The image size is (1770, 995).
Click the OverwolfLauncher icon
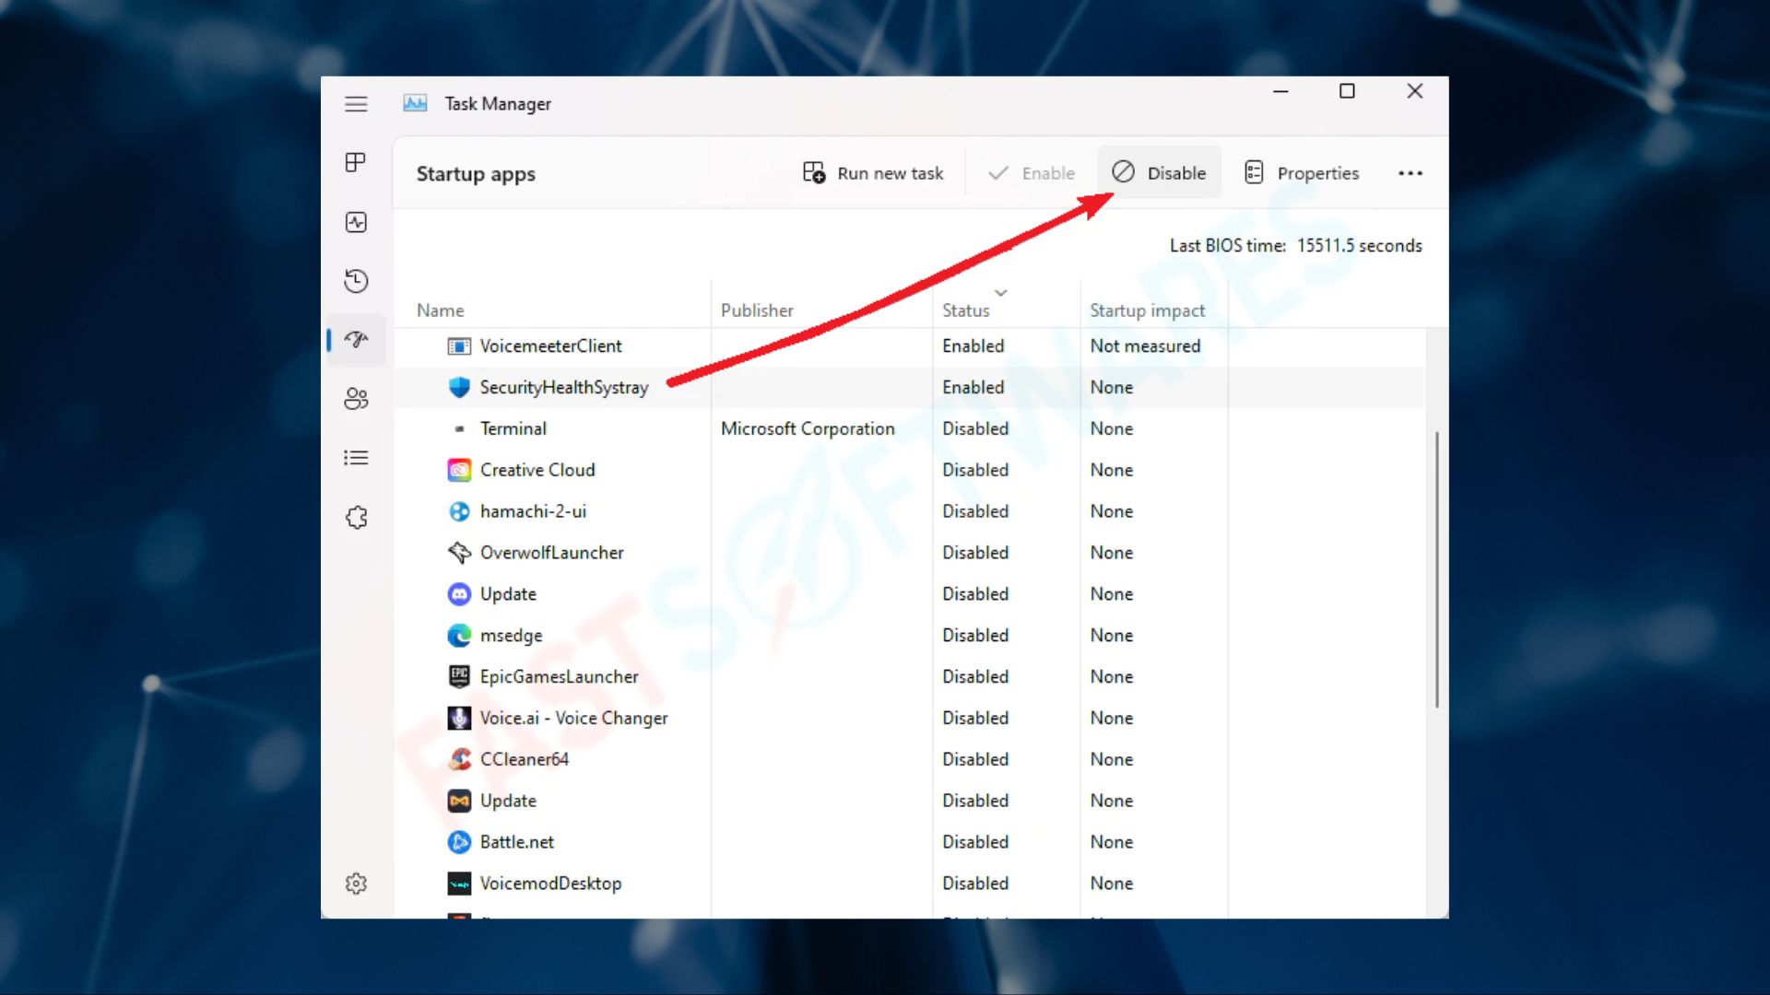coord(459,553)
